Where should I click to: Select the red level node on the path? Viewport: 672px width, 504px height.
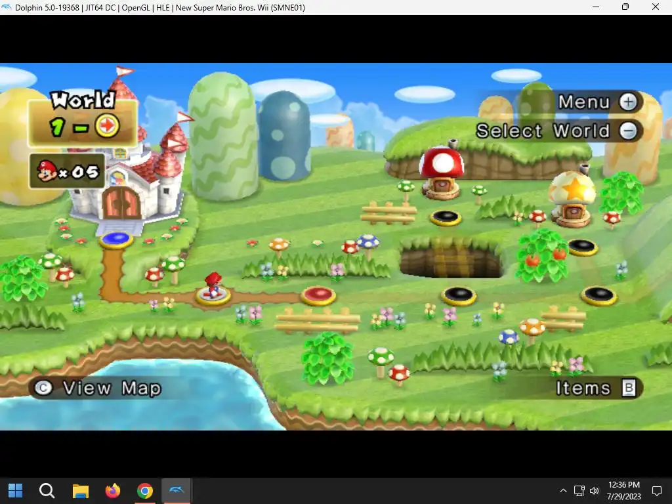[318, 296]
